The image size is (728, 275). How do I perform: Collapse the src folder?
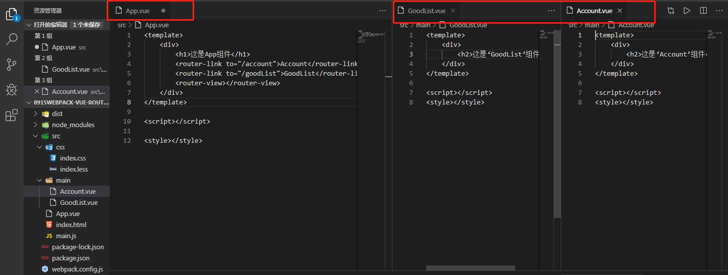click(66, 136)
